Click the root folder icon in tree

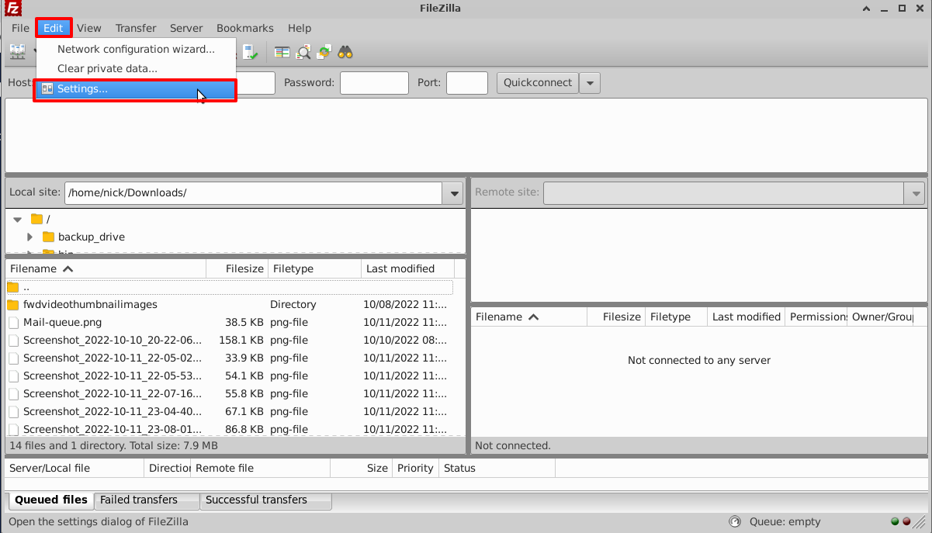click(36, 220)
